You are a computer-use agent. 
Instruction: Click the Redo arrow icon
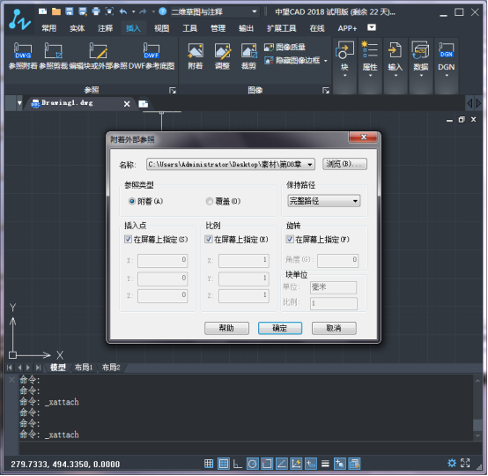point(143,11)
